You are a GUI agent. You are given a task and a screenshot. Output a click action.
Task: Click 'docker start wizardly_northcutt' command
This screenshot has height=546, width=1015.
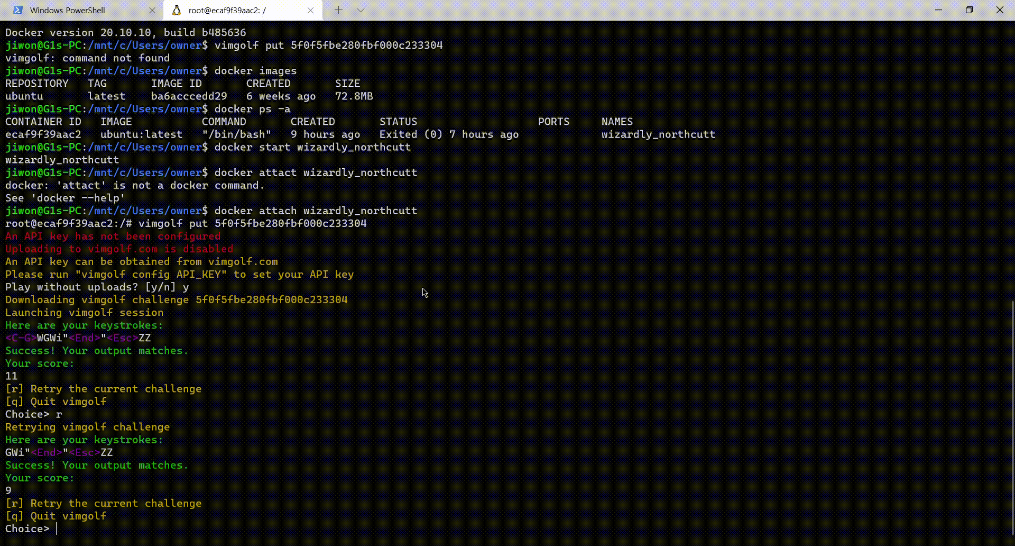pos(313,147)
